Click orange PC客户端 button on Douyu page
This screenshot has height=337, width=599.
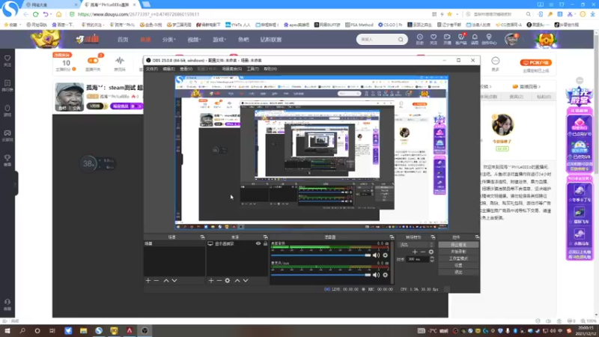[x=536, y=63]
